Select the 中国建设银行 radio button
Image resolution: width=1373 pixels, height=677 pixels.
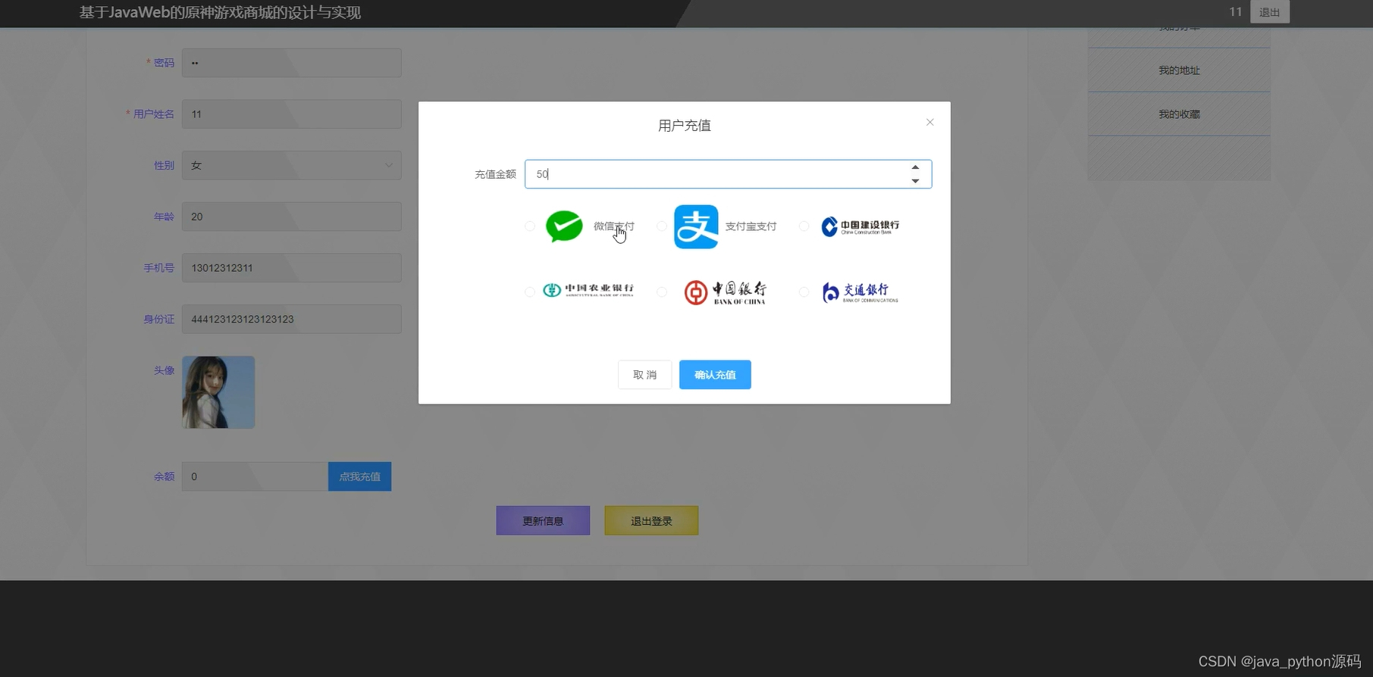[x=804, y=226]
